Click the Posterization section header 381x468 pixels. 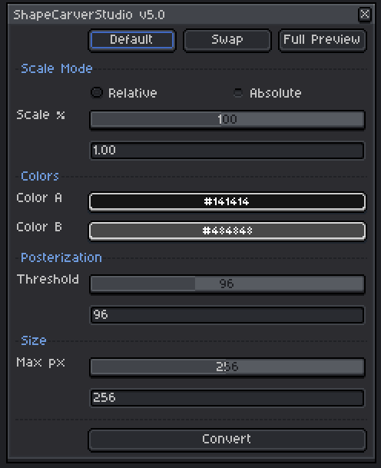pyautogui.click(x=61, y=257)
